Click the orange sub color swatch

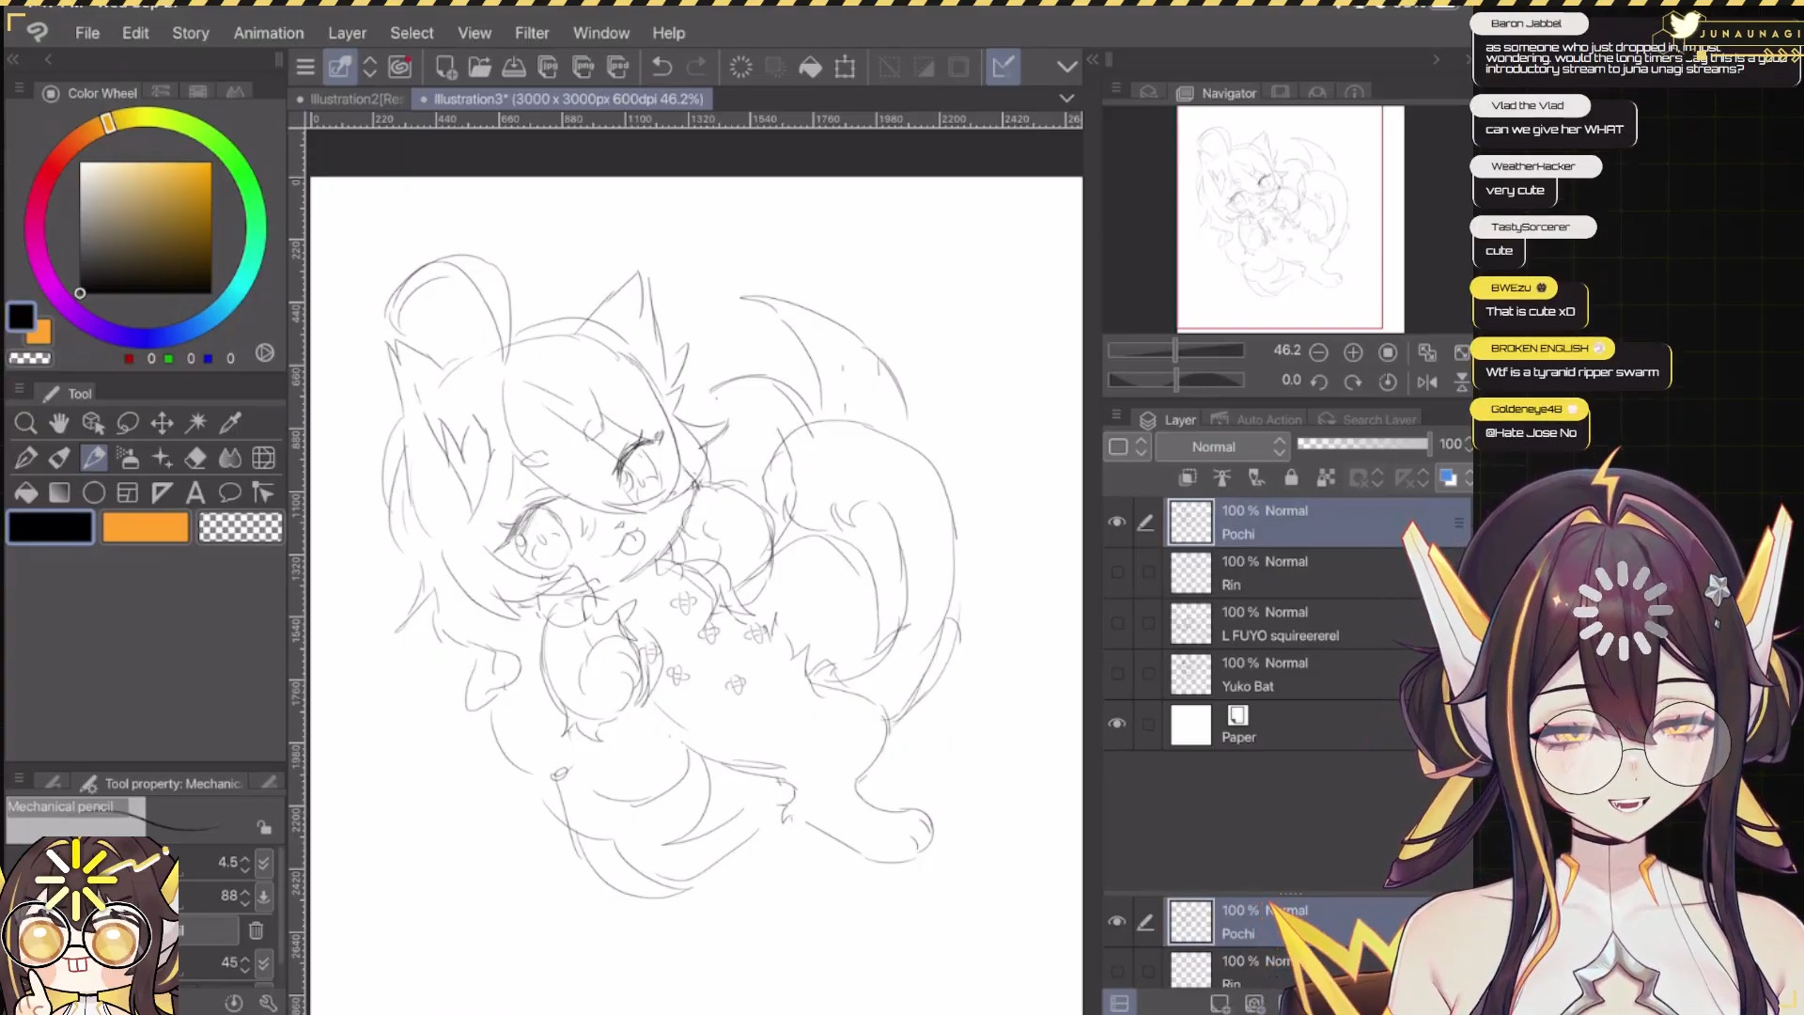pos(146,528)
